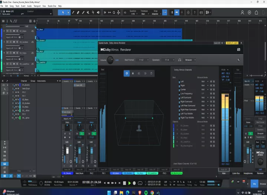The image size is (267, 195).
Task: Toggle the Snap to grid button
Action: pos(165,13)
